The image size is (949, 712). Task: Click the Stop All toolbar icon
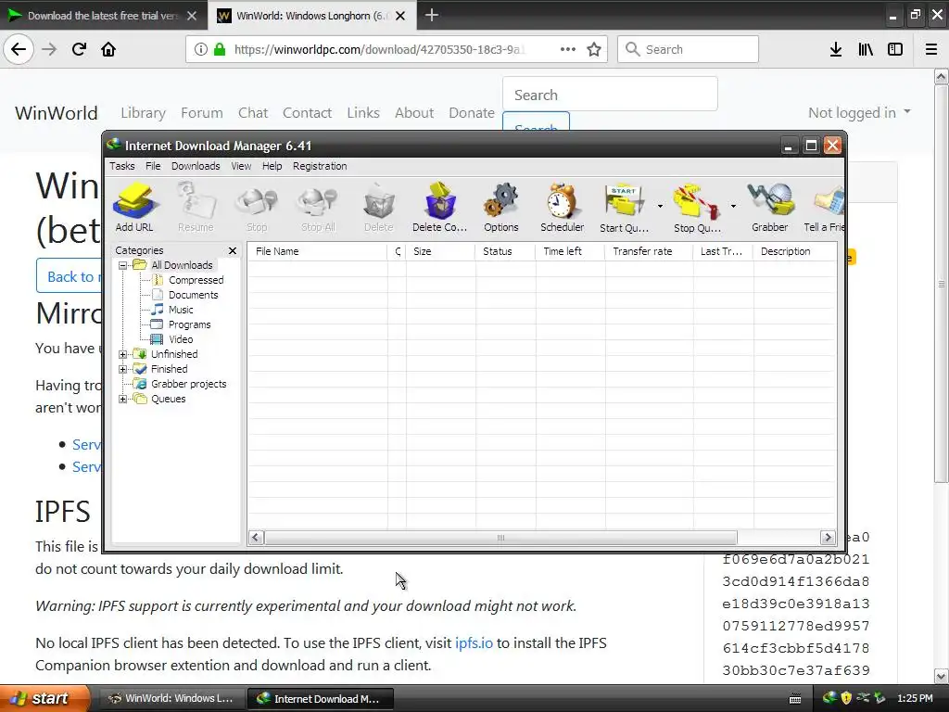[x=318, y=208]
